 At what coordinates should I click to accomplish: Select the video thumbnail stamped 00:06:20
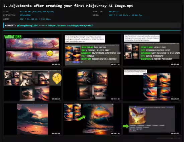click(x=92, y=119)
